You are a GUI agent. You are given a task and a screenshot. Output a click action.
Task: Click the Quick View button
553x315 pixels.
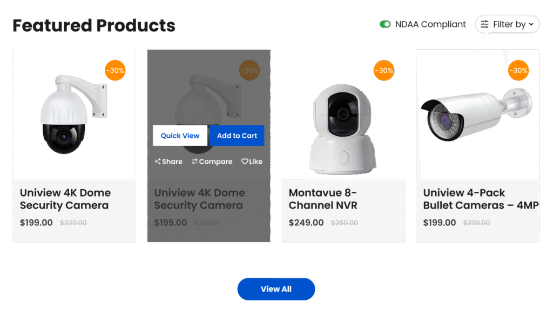(x=180, y=136)
